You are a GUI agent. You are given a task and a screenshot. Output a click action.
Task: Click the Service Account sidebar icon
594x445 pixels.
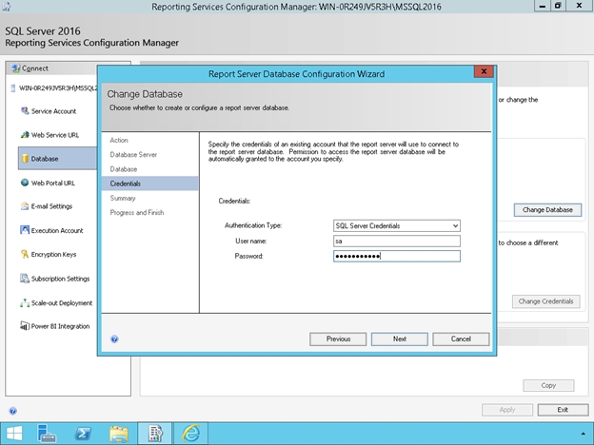pyautogui.click(x=24, y=111)
